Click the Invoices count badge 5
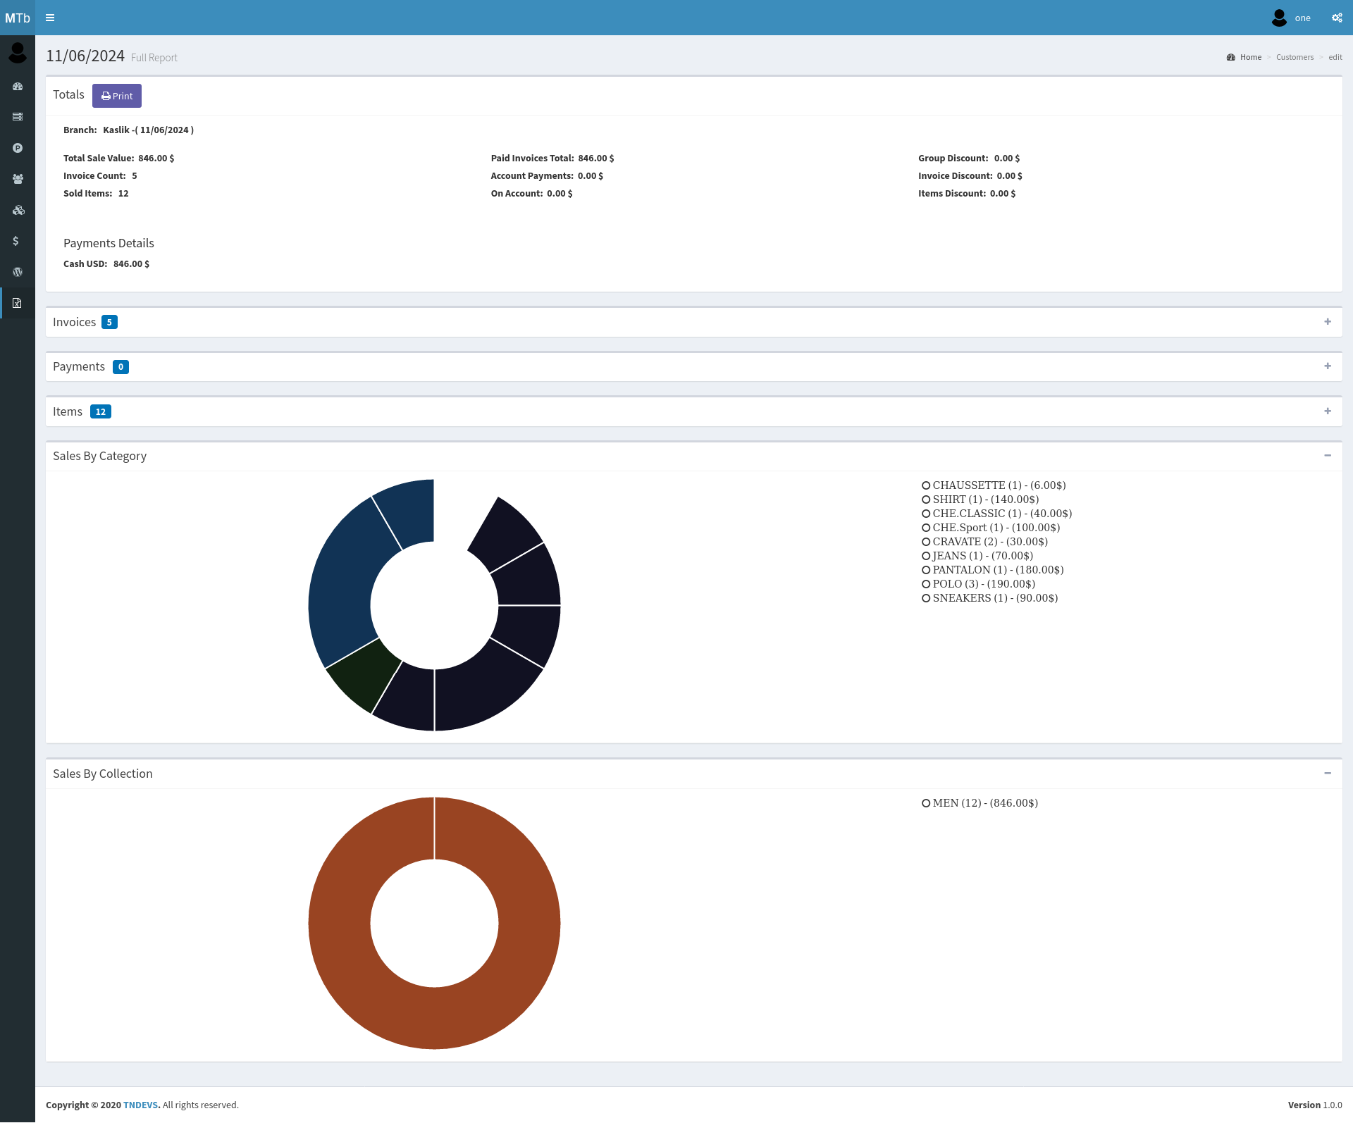The height and width of the screenshot is (1123, 1353). [109, 322]
